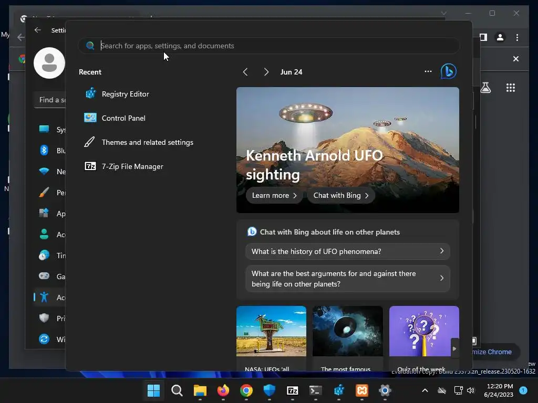Image resolution: width=538 pixels, height=403 pixels.
Task: Select Gaming controller icon in Settings
Action: (x=44, y=276)
